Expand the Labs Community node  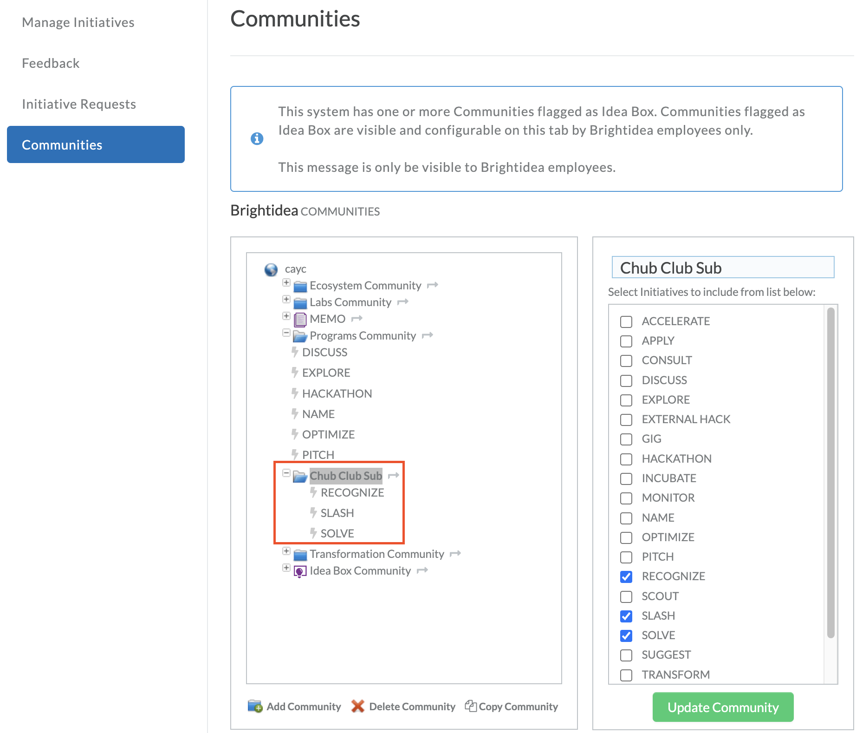coord(286,299)
